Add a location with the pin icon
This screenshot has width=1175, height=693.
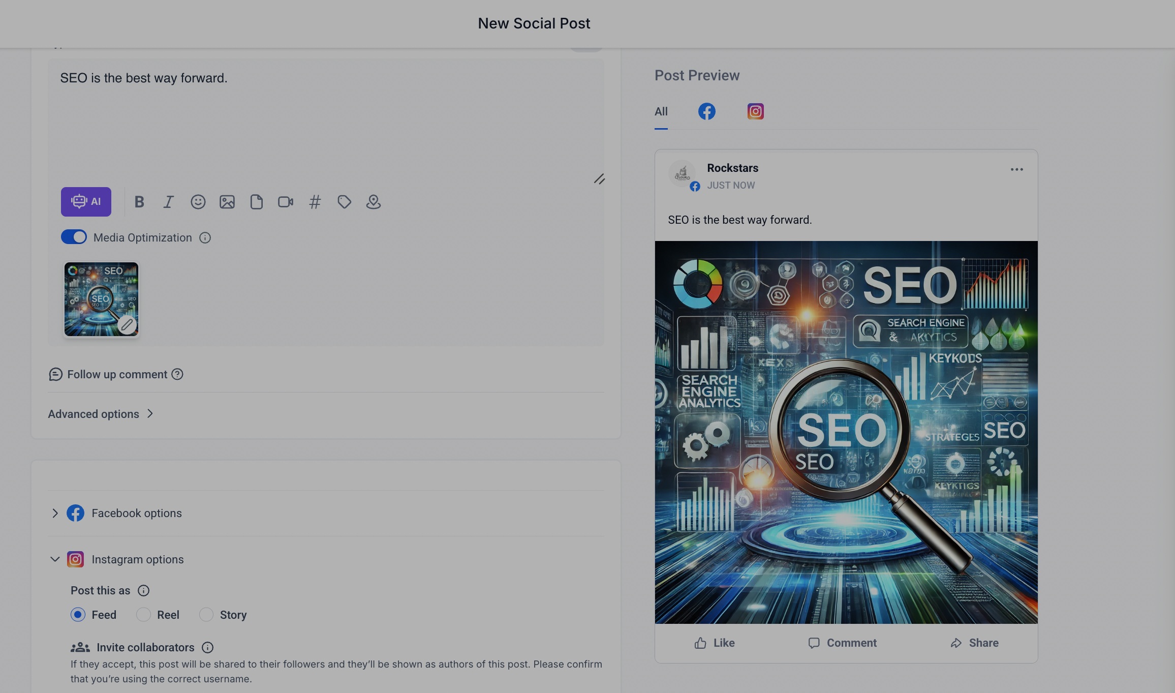pyautogui.click(x=374, y=202)
